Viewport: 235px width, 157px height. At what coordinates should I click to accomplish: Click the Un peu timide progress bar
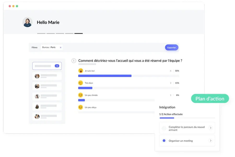(116, 100)
